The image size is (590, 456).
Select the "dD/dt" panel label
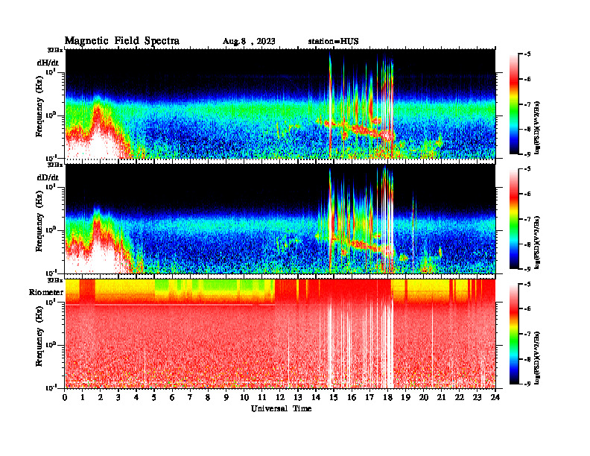(48, 177)
